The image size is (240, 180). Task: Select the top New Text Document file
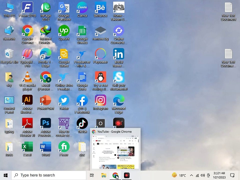point(228,12)
